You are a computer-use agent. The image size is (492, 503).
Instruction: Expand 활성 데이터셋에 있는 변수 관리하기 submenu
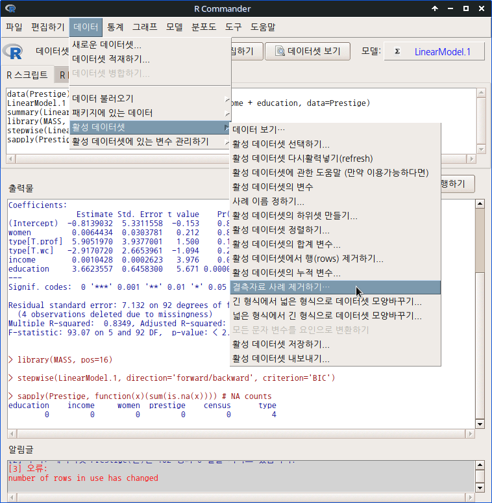point(150,142)
